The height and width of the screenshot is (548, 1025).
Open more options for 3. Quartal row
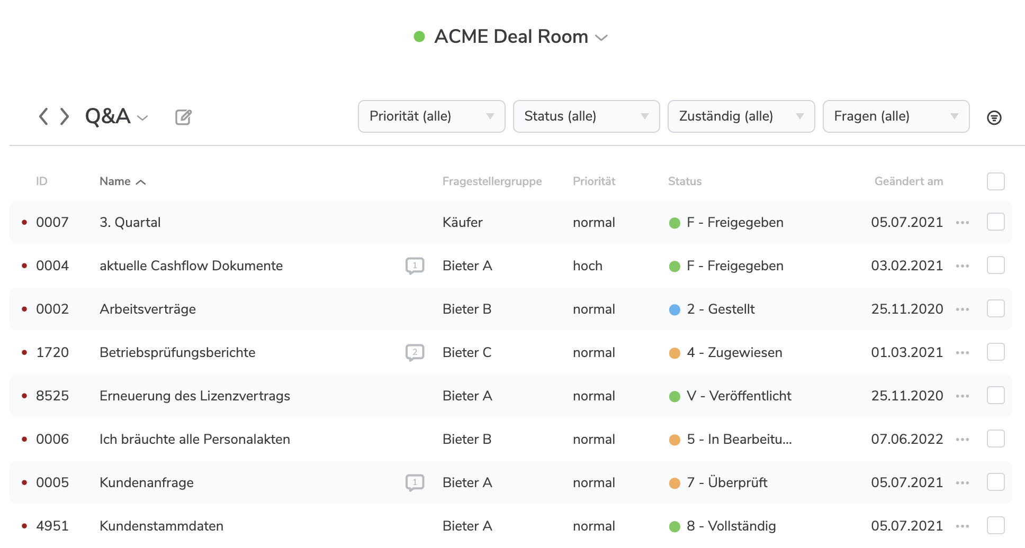[962, 223]
